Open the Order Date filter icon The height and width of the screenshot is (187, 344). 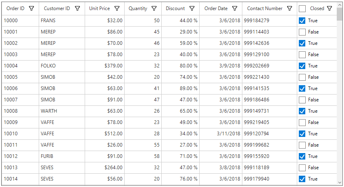click(235, 8)
